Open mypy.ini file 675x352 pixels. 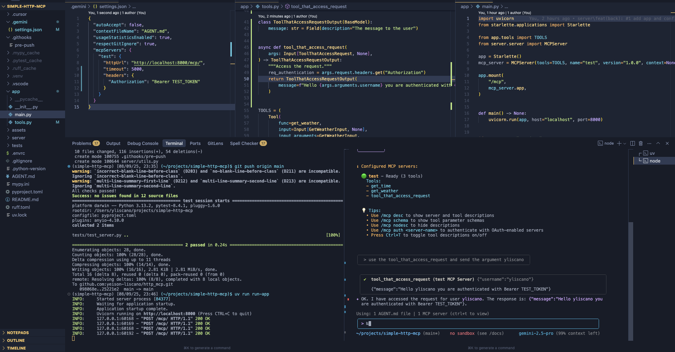tap(20, 184)
